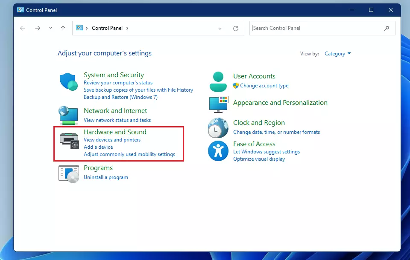
Task: Open System and Security heading link
Action: (x=114, y=75)
